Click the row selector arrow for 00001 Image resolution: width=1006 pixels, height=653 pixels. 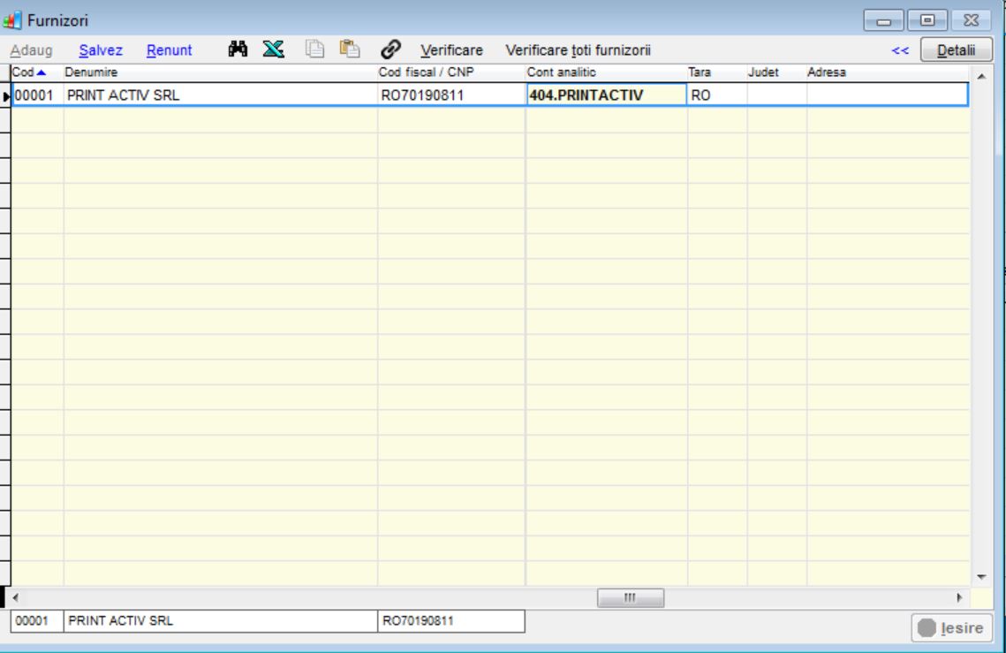[6, 96]
